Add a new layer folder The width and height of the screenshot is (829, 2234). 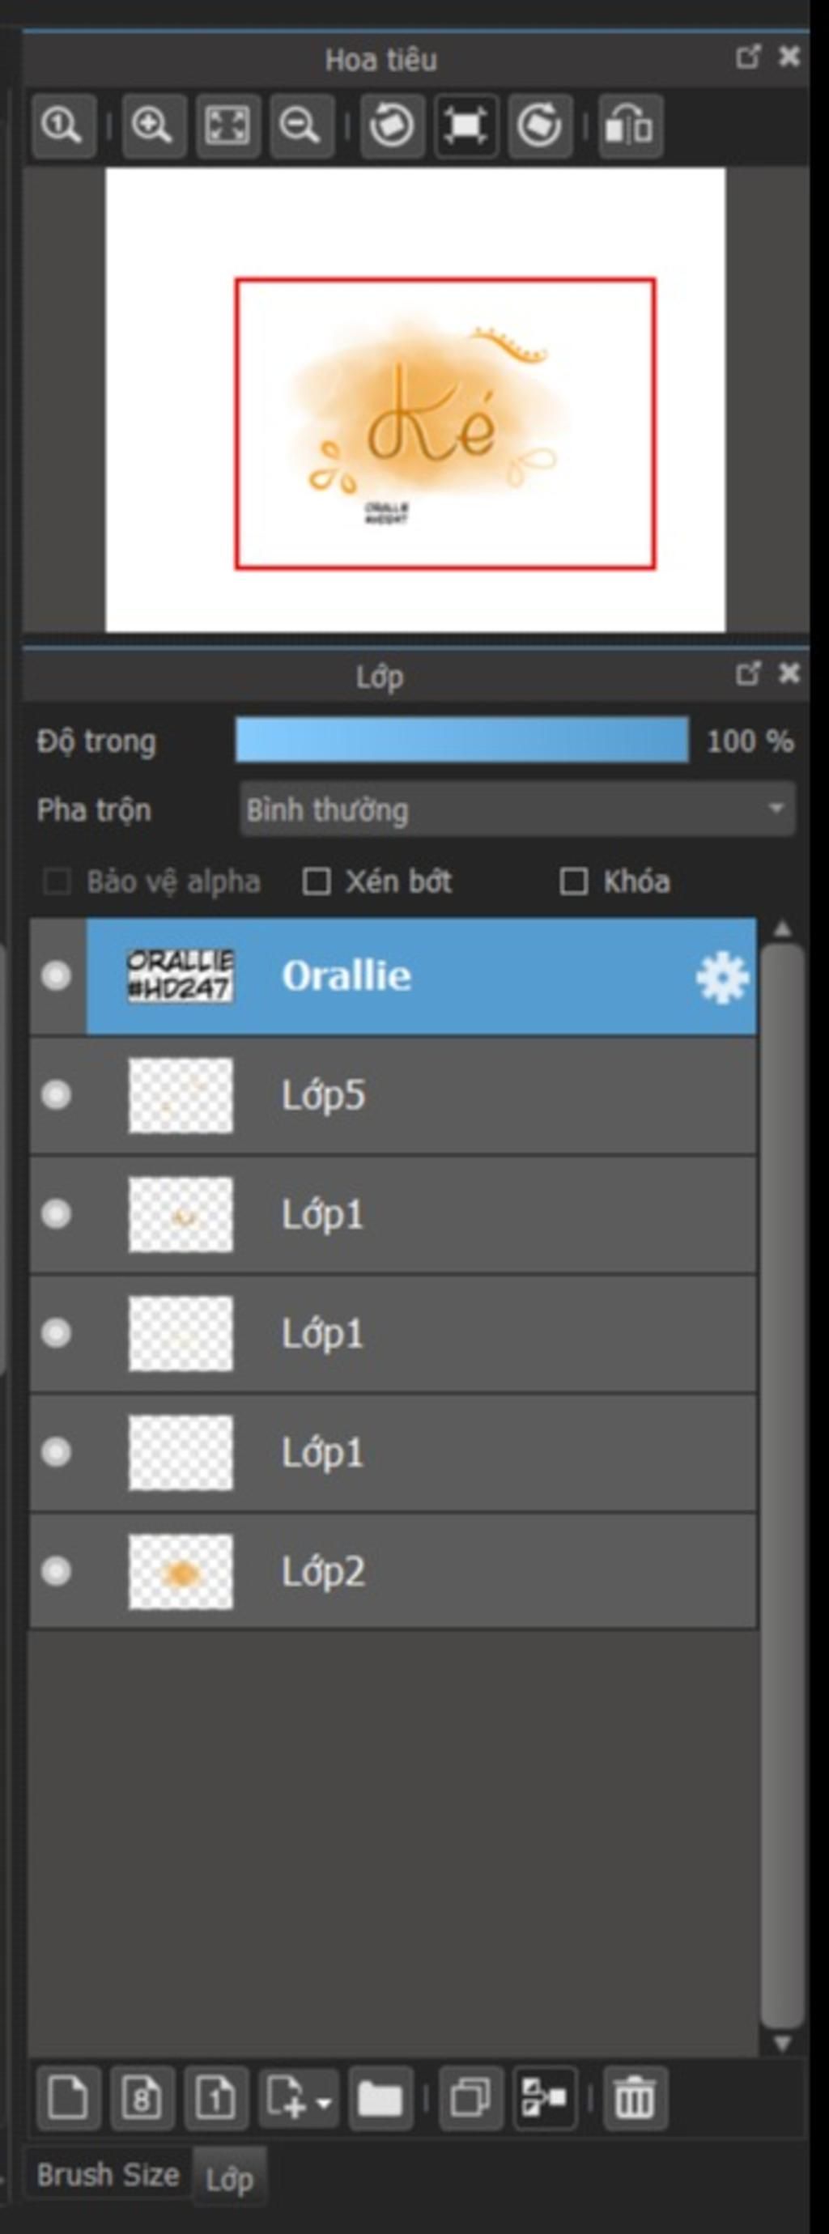(380, 2099)
